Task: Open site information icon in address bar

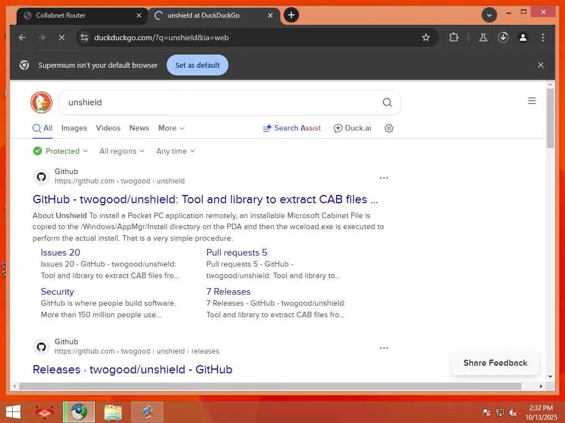Action: tap(84, 37)
